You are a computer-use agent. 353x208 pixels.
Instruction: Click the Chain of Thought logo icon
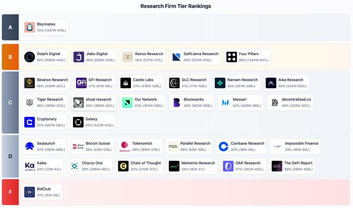123,166
